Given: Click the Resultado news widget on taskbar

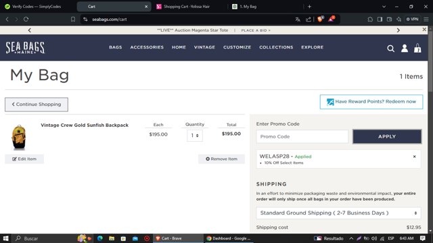Looking at the screenshot, I should pos(329,238).
